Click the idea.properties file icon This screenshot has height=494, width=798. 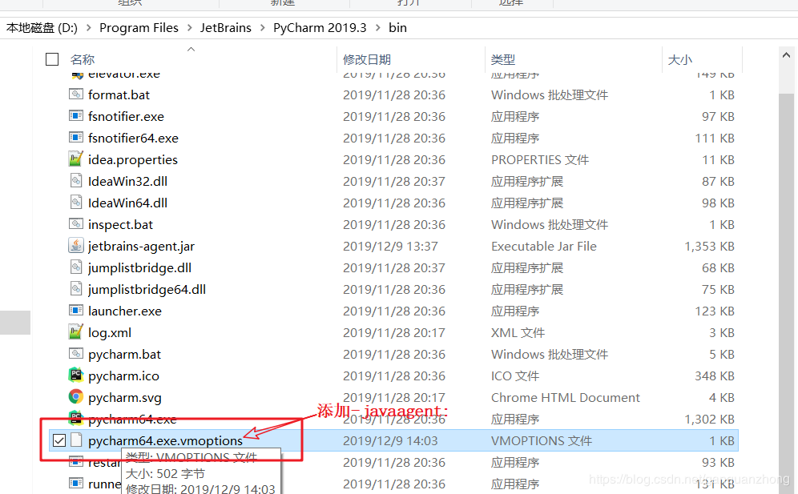(x=76, y=159)
